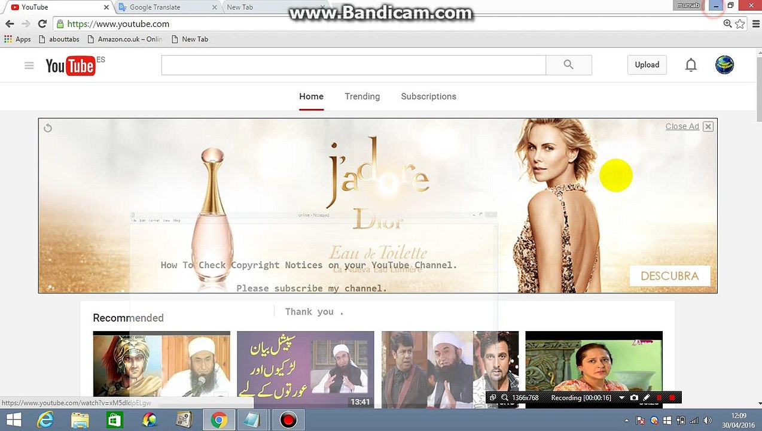
Task: Close the YouTube browser tab
Action: 107,7
